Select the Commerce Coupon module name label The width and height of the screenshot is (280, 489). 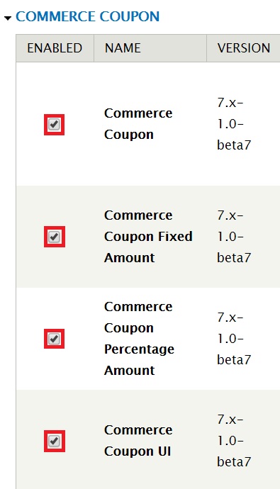coord(138,124)
